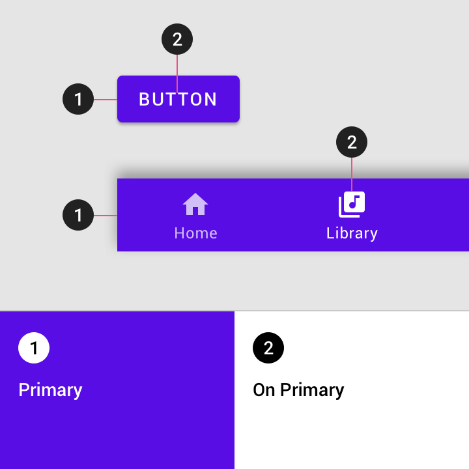
Task: Click marker 1 beside the navigation bar
Action: 78,215
